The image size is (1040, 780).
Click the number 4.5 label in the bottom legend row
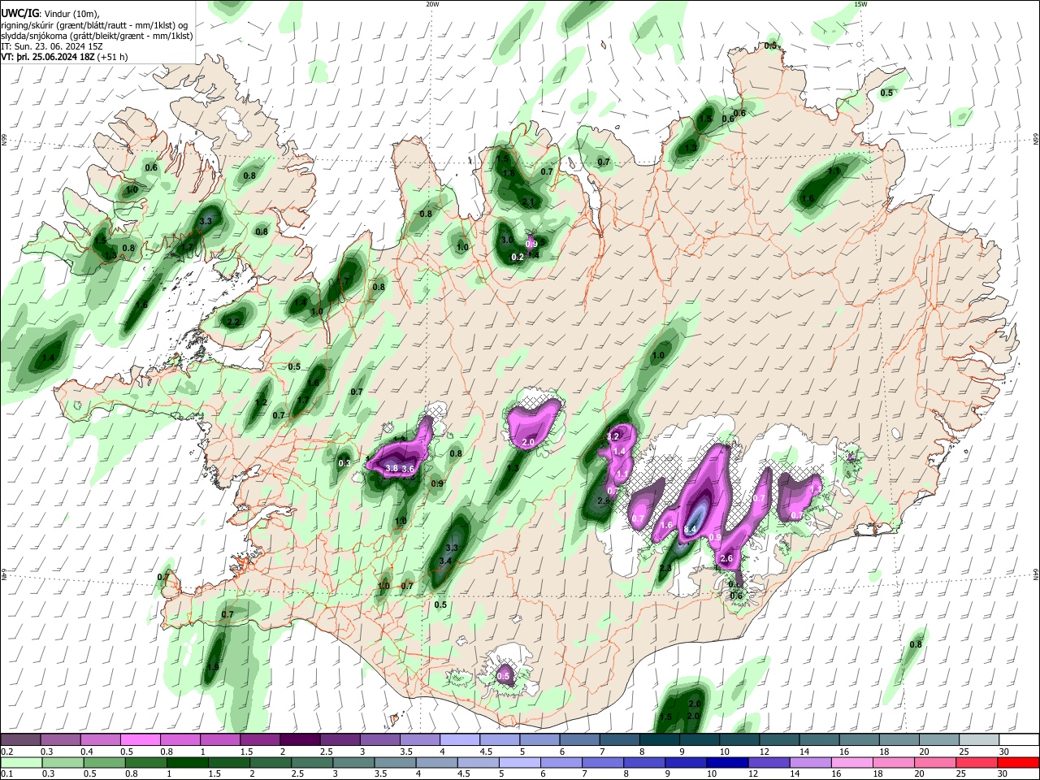pos(463,774)
